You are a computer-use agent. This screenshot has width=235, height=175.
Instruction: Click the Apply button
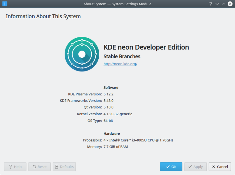(x=195, y=167)
